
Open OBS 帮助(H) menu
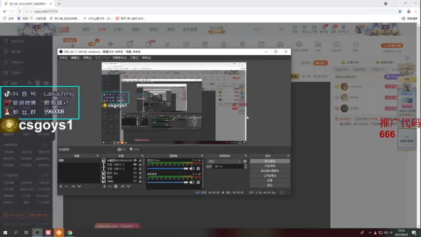pos(146,58)
